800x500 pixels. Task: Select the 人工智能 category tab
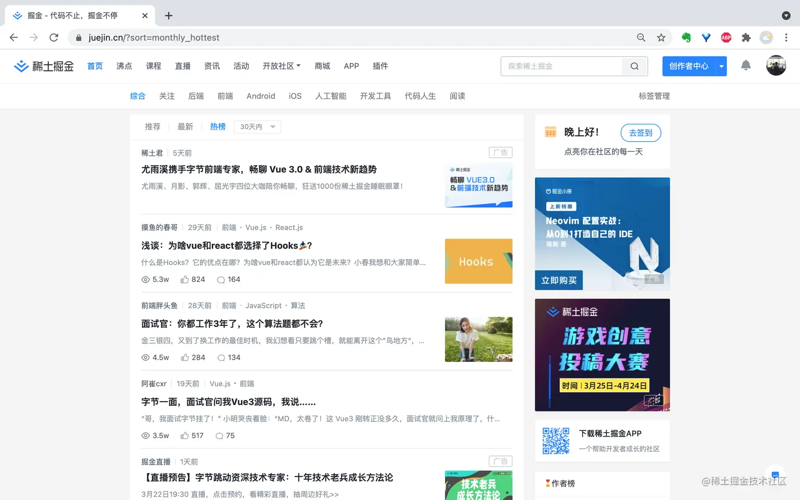pos(331,96)
